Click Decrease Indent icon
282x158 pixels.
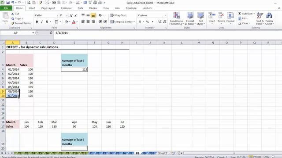coord(100,22)
